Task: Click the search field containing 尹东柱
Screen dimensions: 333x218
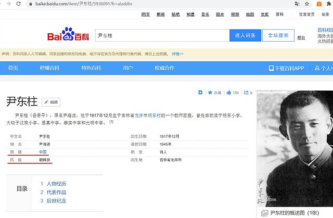Action: click(x=161, y=36)
